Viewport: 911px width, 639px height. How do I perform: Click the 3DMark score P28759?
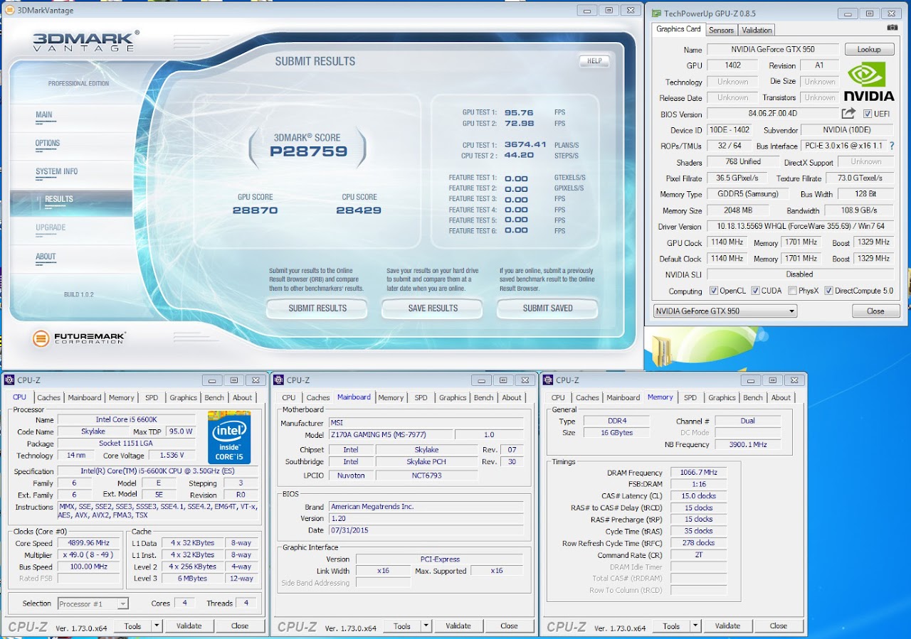coord(308,151)
